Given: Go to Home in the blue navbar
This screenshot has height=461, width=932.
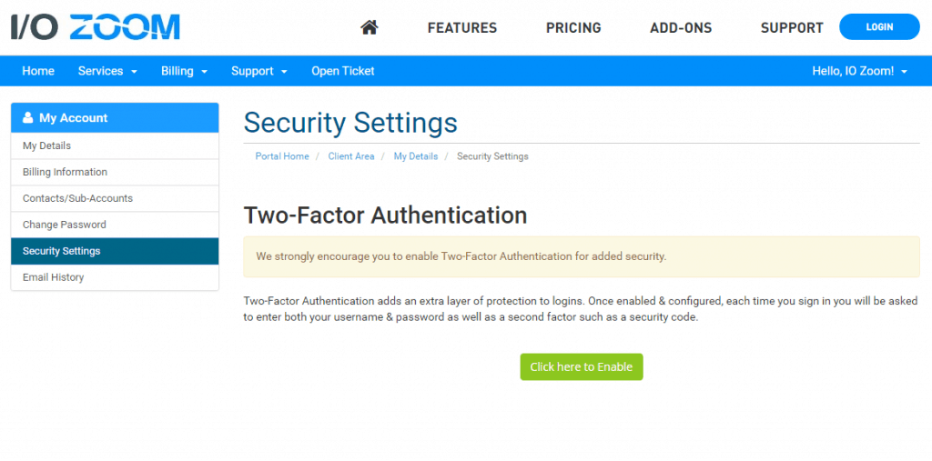Looking at the screenshot, I should pos(38,71).
